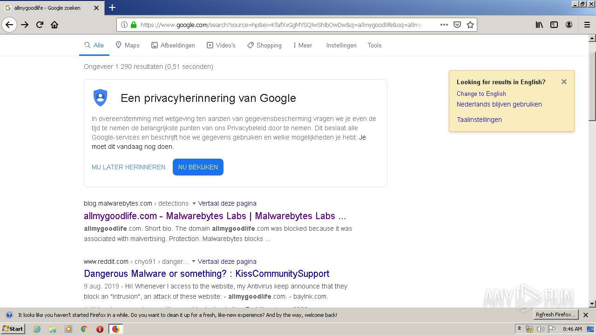Reload the current page
The width and height of the screenshot is (596, 335).
click(40, 25)
